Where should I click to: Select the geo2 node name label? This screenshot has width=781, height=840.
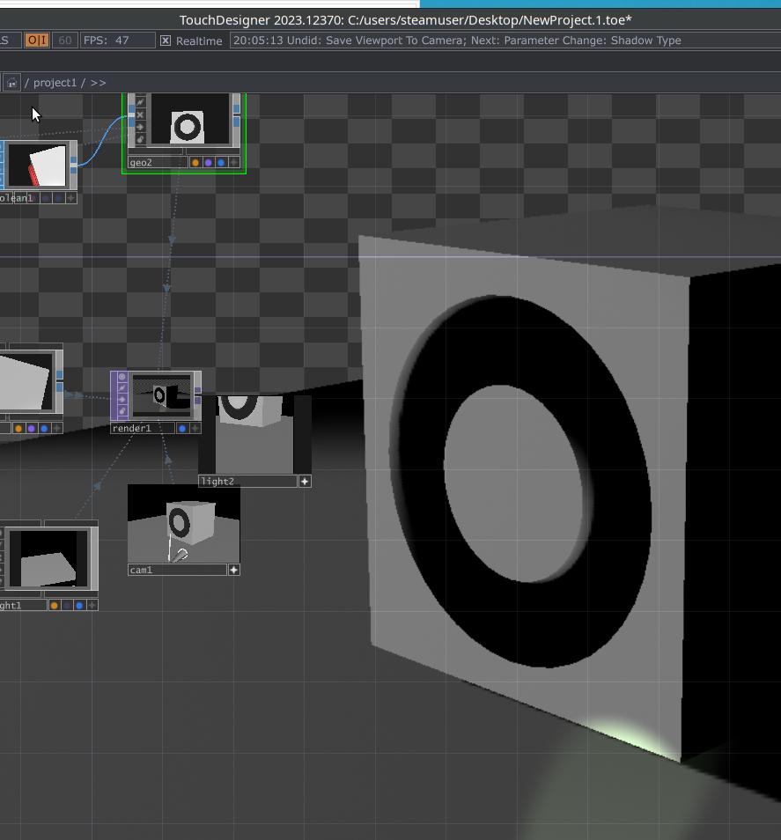pos(158,162)
